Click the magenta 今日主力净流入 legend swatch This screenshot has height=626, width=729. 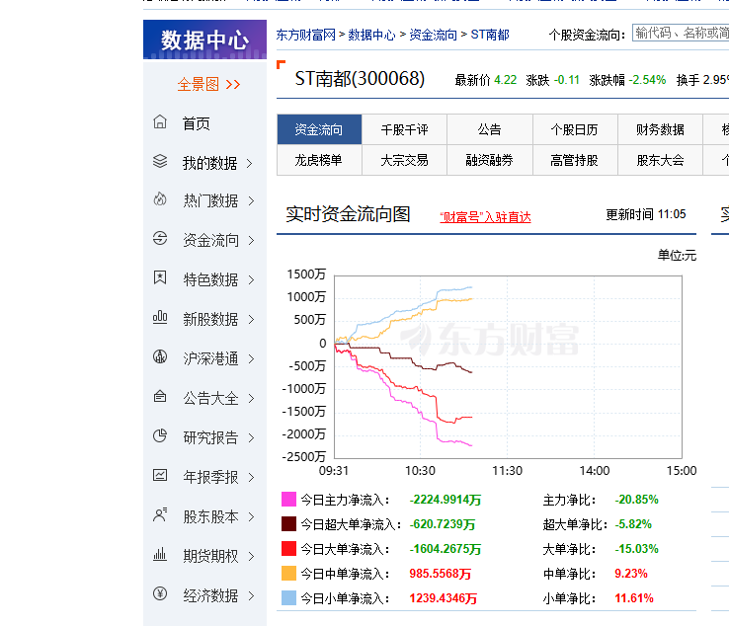[x=288, y=500]
